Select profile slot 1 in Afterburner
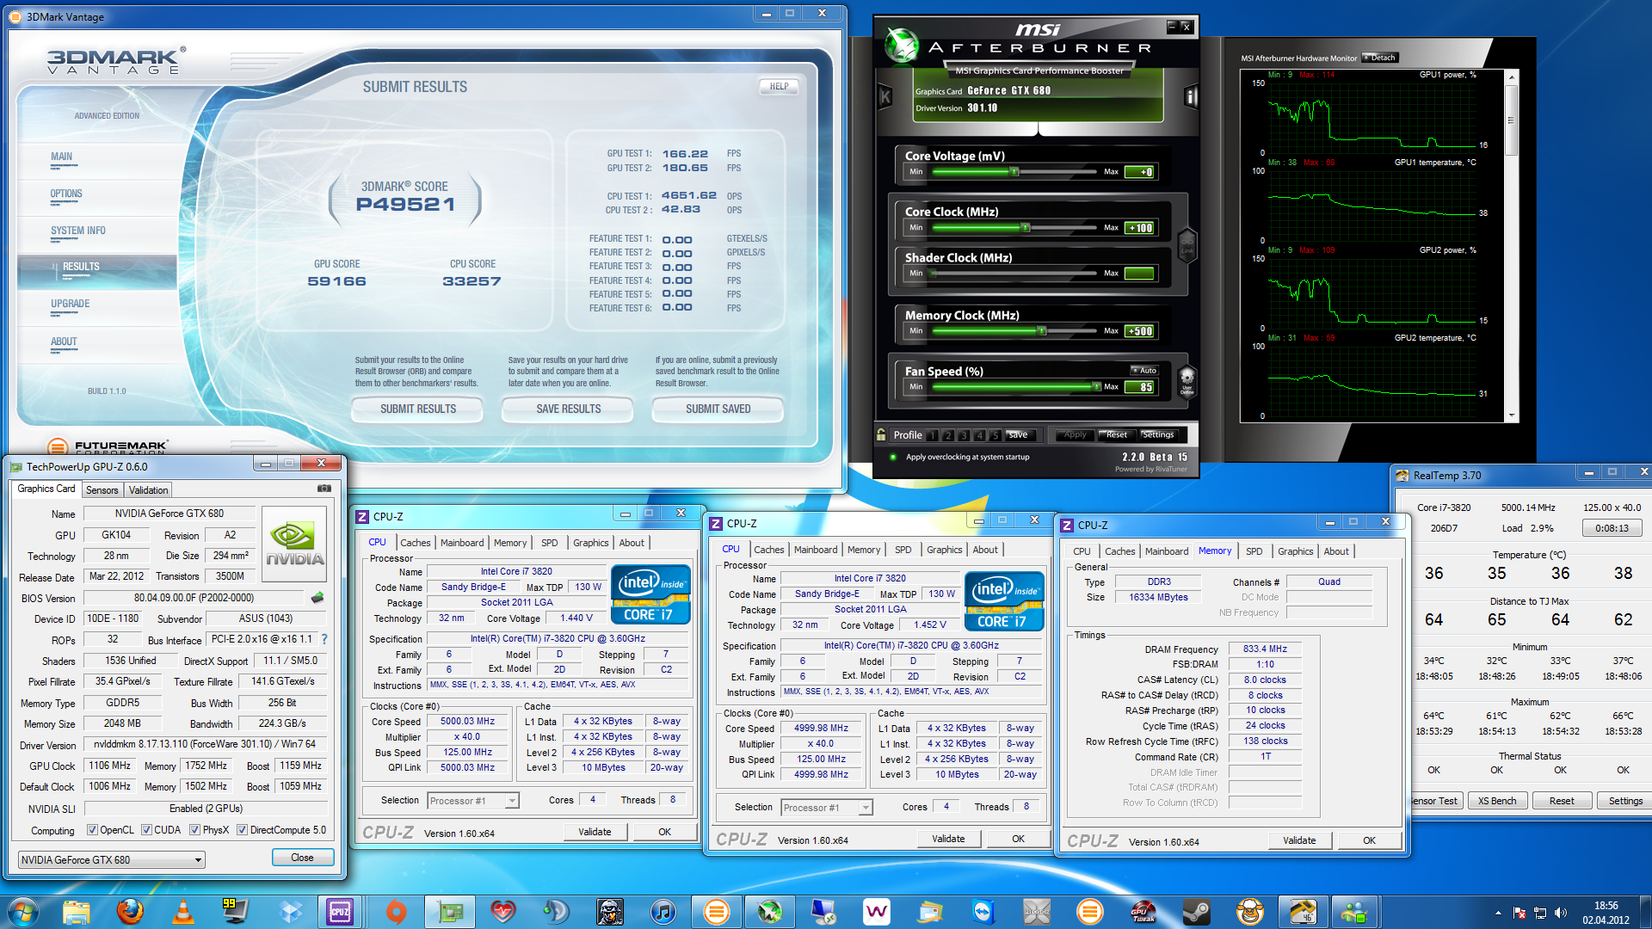The width and height of the screenshot is (1652, 929). [x=933, y=435]
